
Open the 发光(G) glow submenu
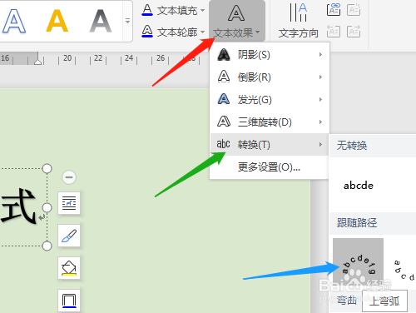point(270,99)
